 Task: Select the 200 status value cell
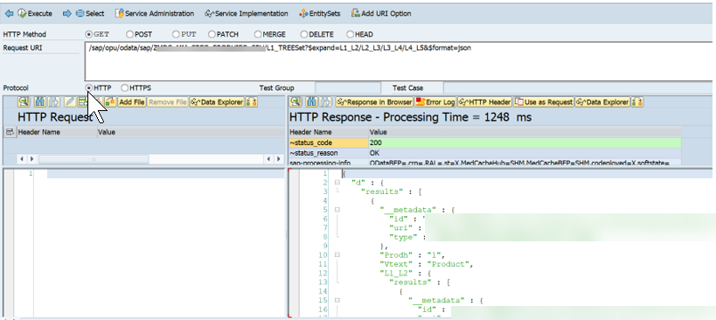coord(525,143)
